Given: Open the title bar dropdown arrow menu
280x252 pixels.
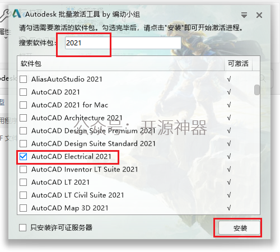Looking at the screenshot, I should (244, 15).
